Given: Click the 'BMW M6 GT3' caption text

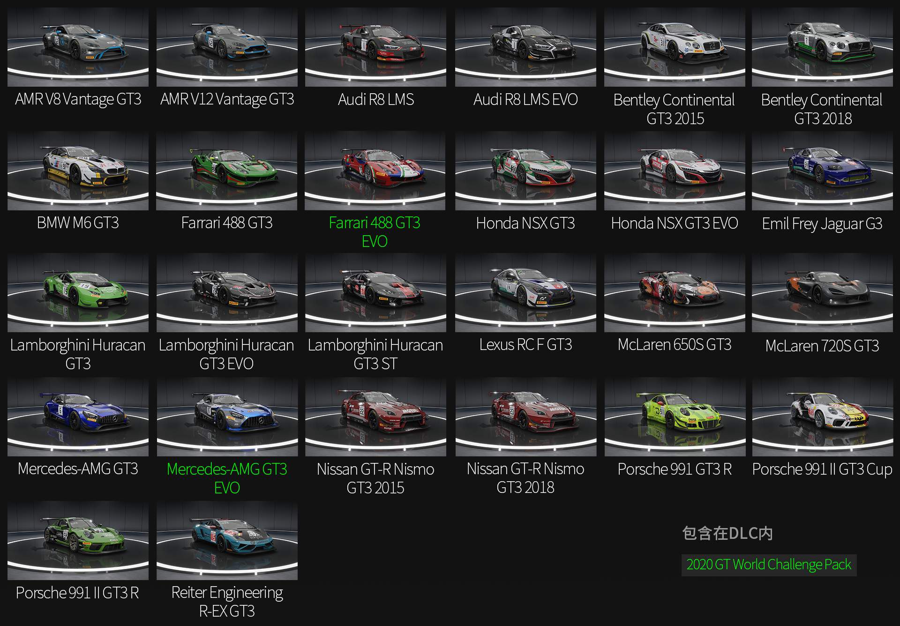Looking at the screenshot, I should coord(78,223).
